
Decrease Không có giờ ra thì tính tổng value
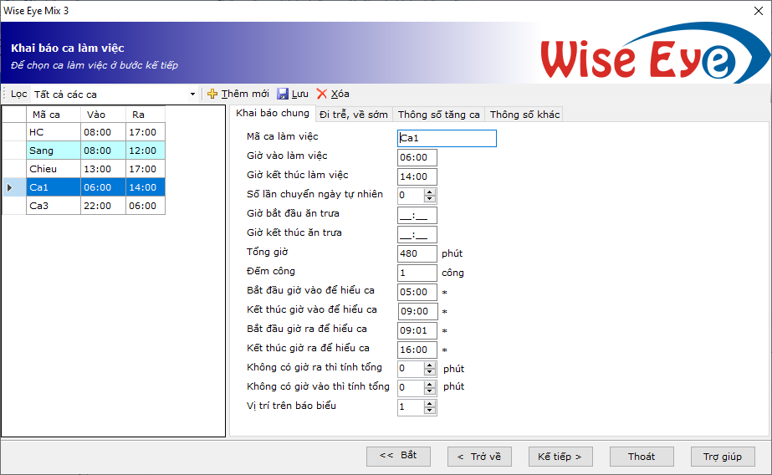(x=430, y=372)
